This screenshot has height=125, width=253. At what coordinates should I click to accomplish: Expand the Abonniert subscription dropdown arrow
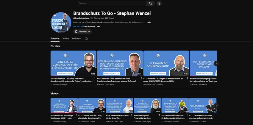pyautogui.click(x=89, y=32)
